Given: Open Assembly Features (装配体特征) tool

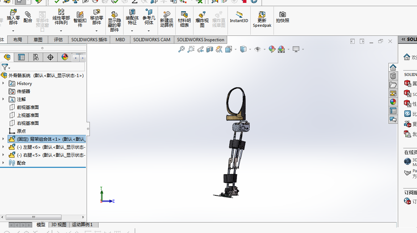Looking at the screenshot, I should point(132,17).
